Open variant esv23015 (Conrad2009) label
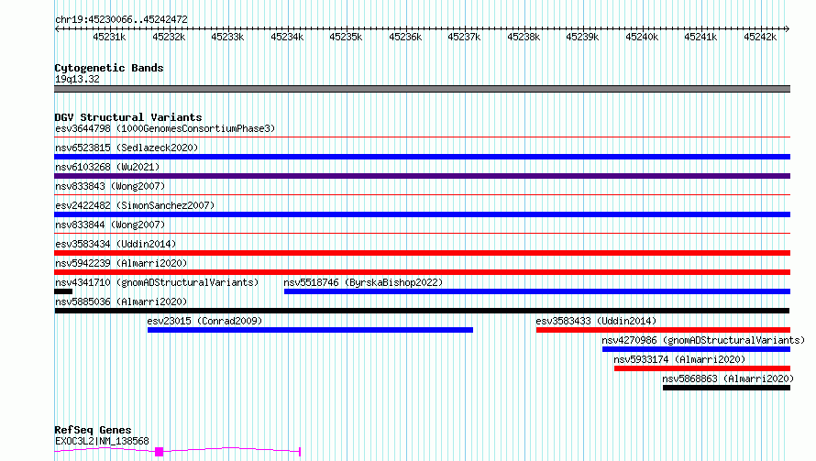This screenshot has width=816, height=461. (x=204, y=321)
